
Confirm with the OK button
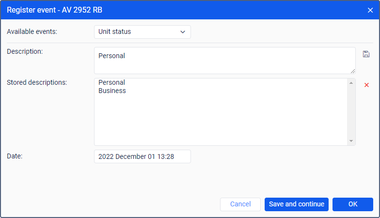pyautogui.click(x=353, y=204)
